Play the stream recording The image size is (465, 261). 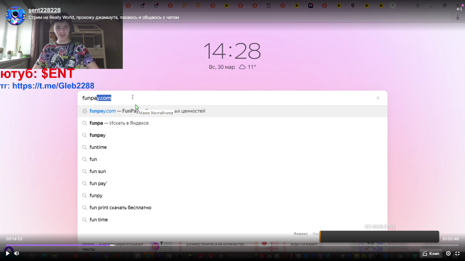pyautogui.click(x=8, y=253)
